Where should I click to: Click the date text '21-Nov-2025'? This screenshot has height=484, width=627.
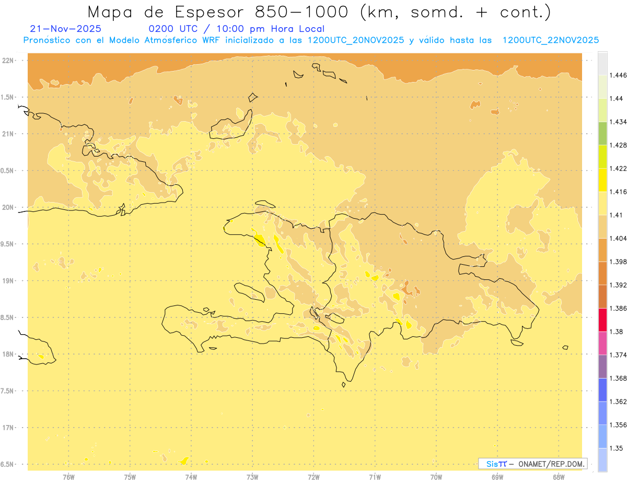click(x=66, y=29)
